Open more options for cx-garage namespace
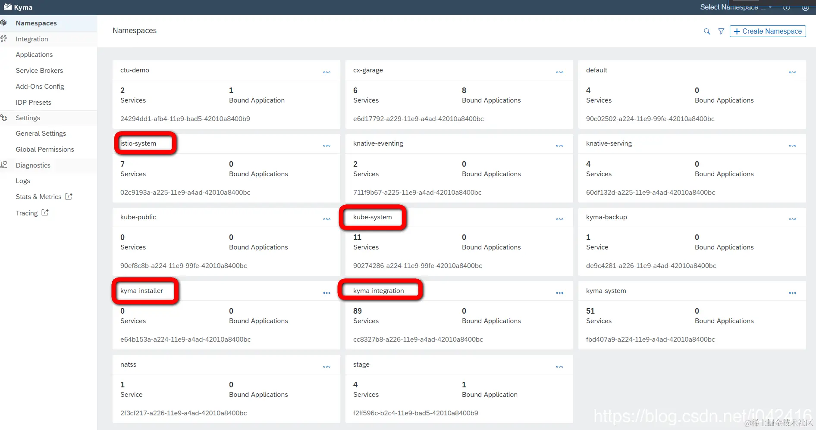Viewport: 816px width, 430px height. [x=560, y=72]
